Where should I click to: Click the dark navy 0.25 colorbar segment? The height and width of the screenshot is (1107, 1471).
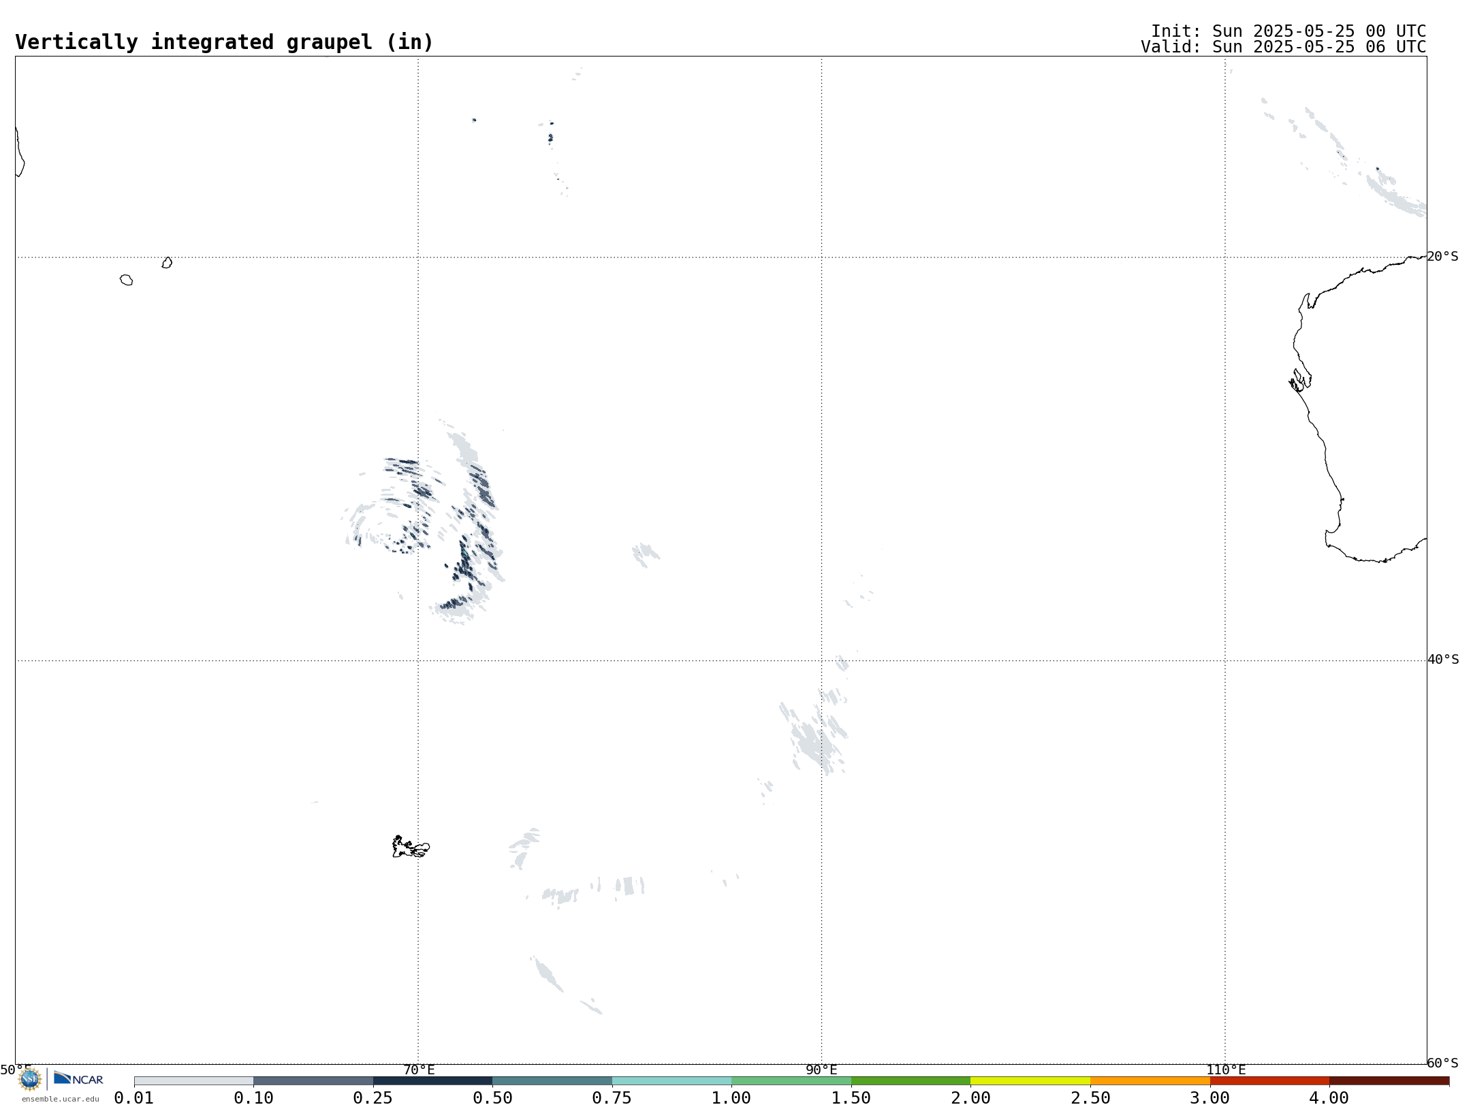[433, 1081]
